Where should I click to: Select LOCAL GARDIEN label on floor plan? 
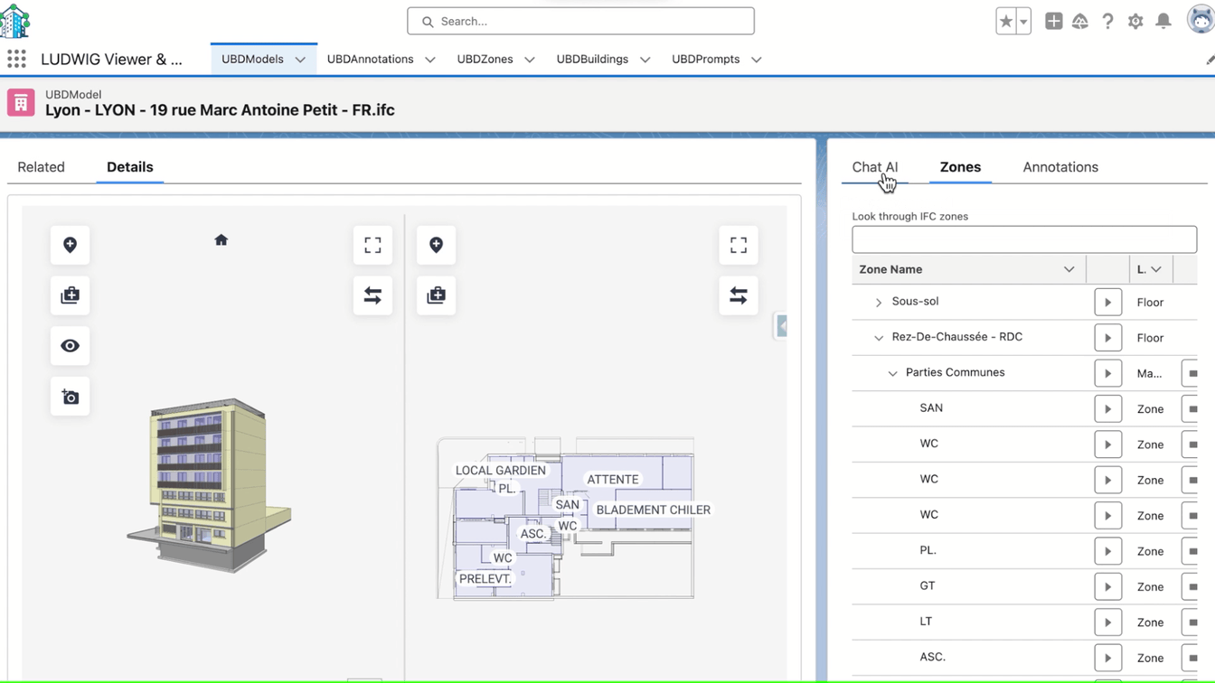[501, 471]
